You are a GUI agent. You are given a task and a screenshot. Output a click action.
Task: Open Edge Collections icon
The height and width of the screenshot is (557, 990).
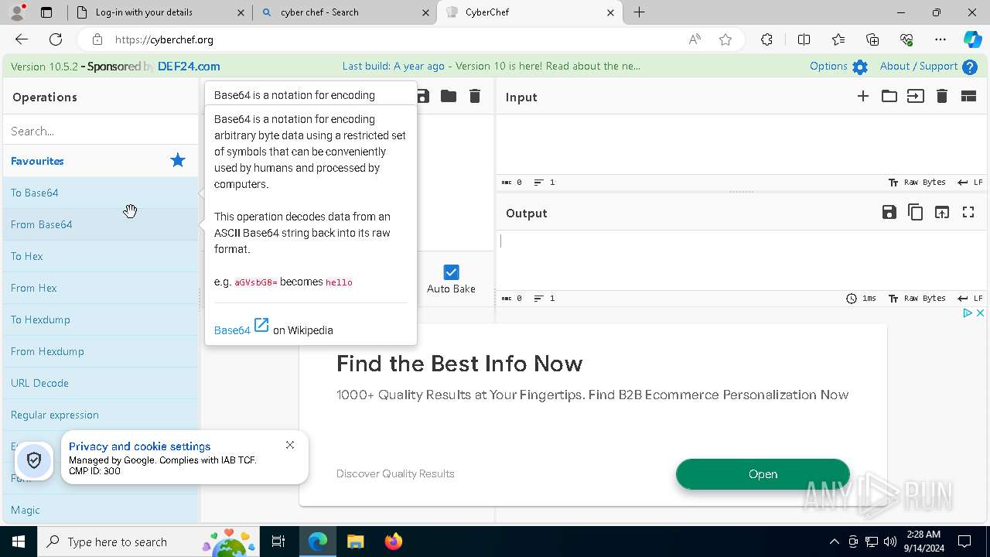872,39
